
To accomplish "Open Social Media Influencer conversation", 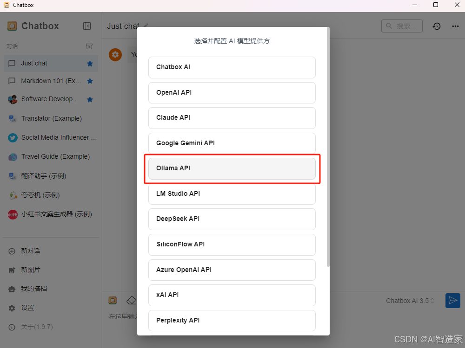I will tap(51, 138).
